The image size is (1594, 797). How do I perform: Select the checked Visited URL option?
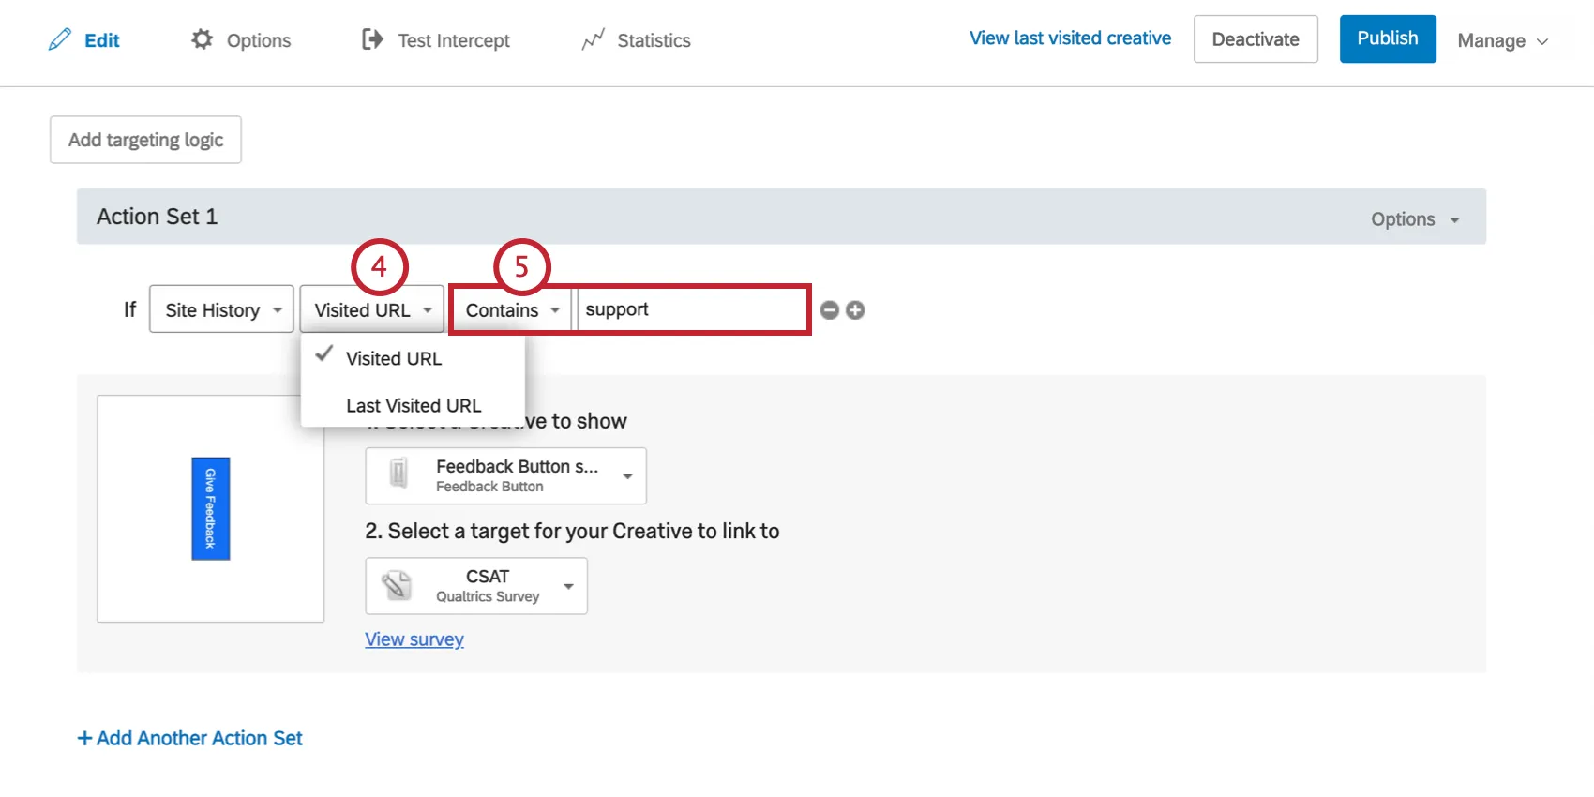394,358
